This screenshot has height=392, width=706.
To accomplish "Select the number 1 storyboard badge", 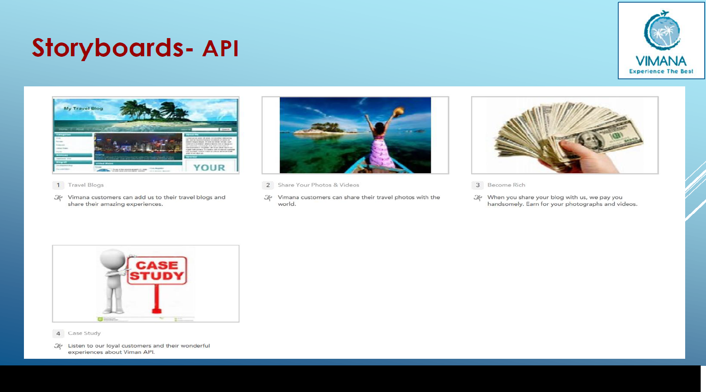I will pyautogui.click(x=58, y=185).
